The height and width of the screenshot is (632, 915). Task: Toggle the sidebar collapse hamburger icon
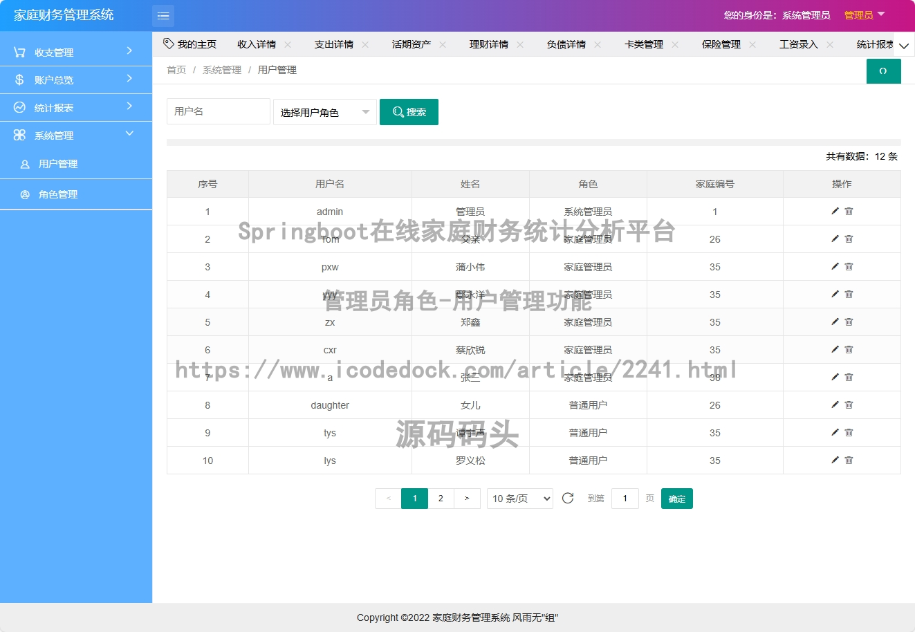click(163, 15)
